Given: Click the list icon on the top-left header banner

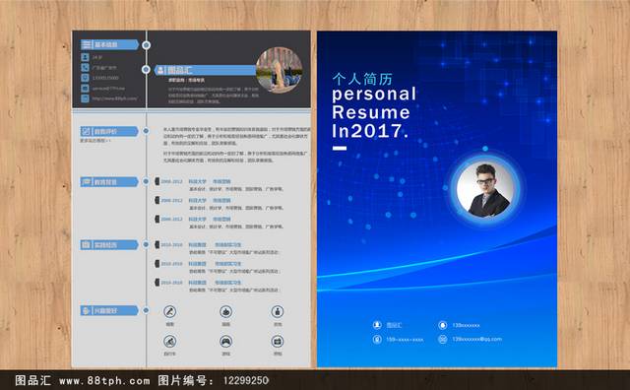Looking at the screenshot, I should 86,44.
